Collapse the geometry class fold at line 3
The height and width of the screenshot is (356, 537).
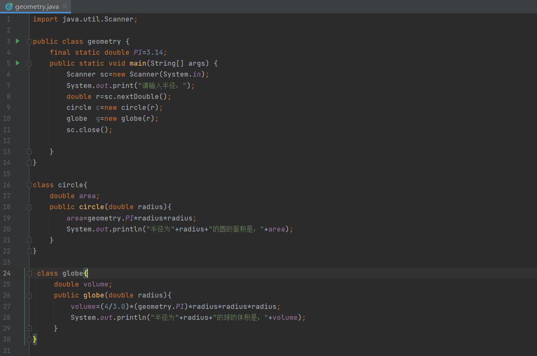pyautogui.click(x=29, y=42)
